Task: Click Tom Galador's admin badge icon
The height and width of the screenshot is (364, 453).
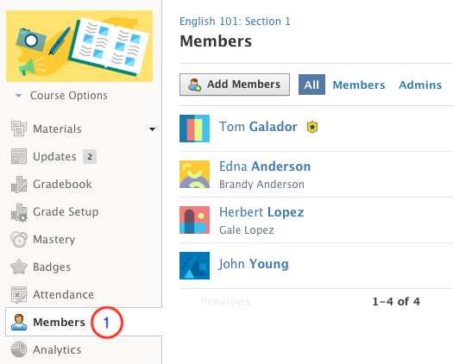Action: (312, 127)
